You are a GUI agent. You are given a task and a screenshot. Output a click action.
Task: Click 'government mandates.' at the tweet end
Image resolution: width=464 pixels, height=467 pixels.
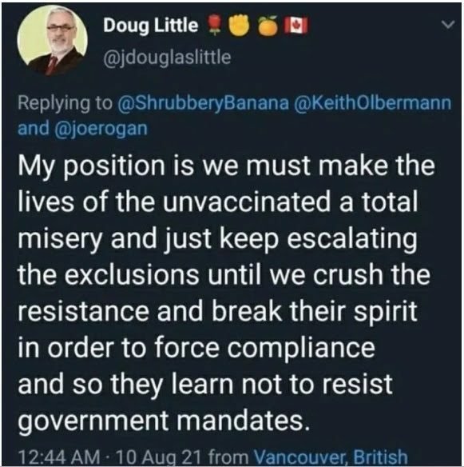click(164, 421)
